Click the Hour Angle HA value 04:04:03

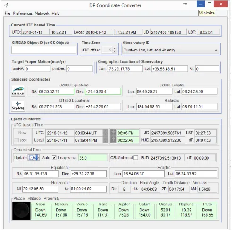click(x=149, y=189)
